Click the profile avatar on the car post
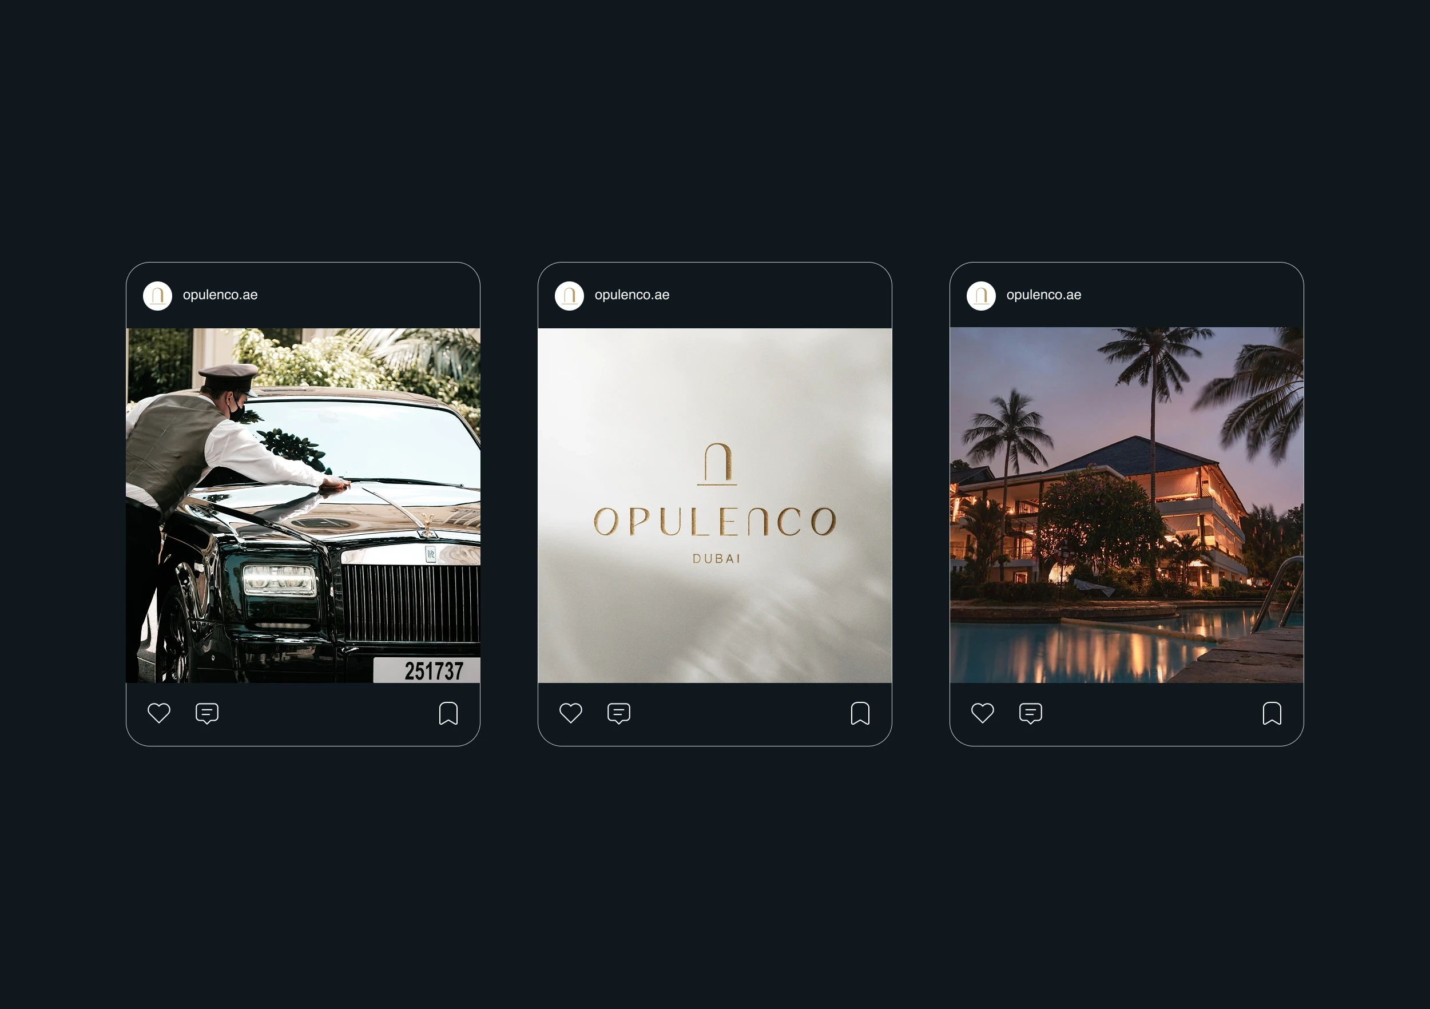 (x=157, y=296)
